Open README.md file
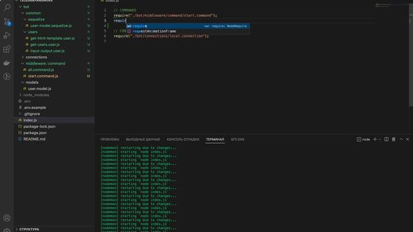413x232 pixels. (x=34, y=139)
